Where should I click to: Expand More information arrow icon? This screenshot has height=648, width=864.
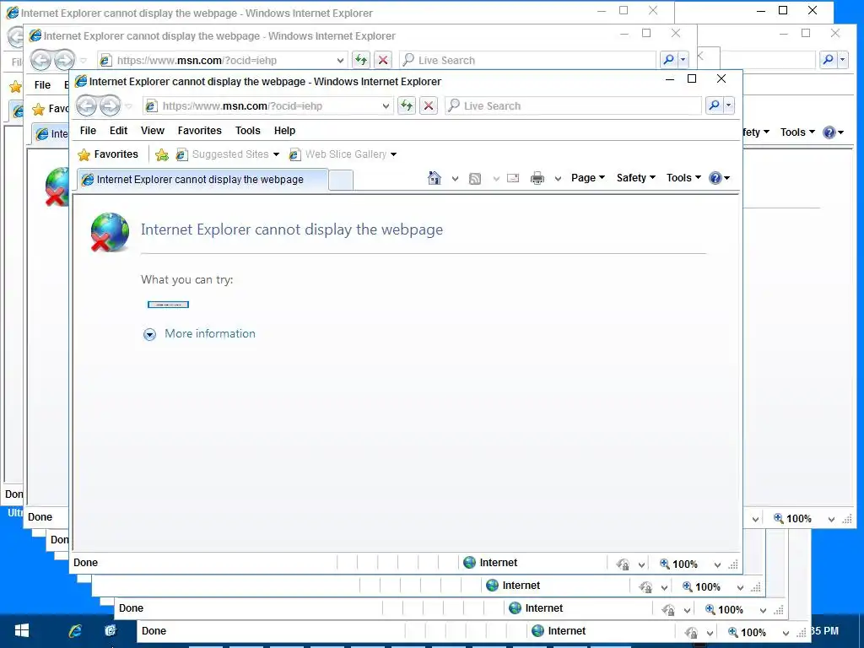click(x=149, y=334)
